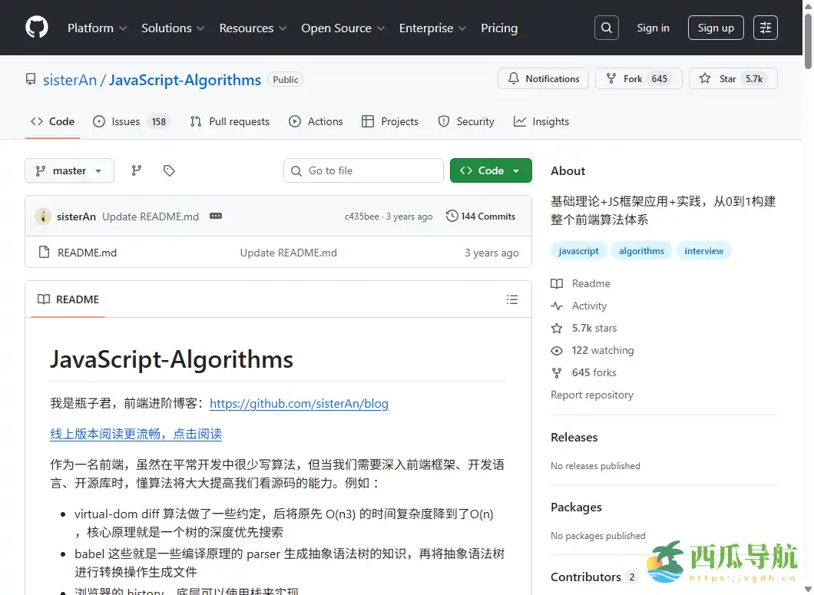Screen dimensions: 814x595
Task: Open the README outline list icon
Action: tap(512, 299)
